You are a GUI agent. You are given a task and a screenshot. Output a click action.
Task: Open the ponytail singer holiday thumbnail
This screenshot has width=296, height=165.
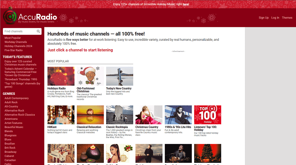pyautogui.click(x=120, y=153)
